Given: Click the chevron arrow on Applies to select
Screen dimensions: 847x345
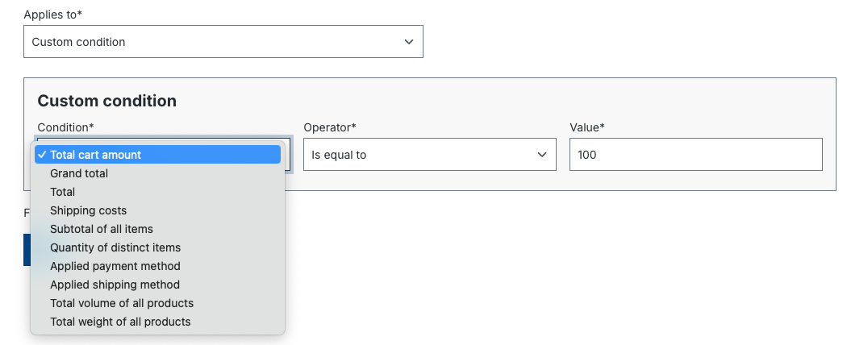Looking at the screenshot, I should 409,42.
